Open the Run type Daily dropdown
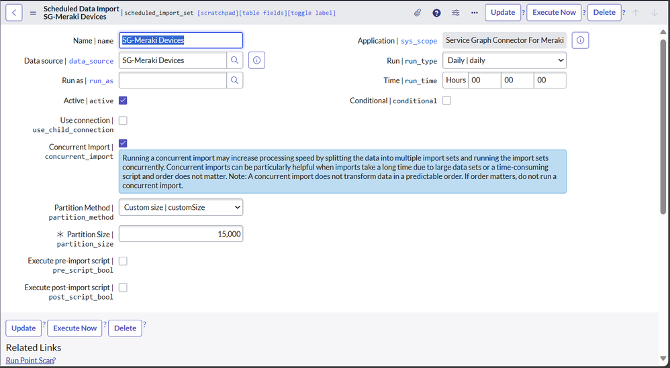The height and width of the screenshot is (368, 670). [504, 60]
